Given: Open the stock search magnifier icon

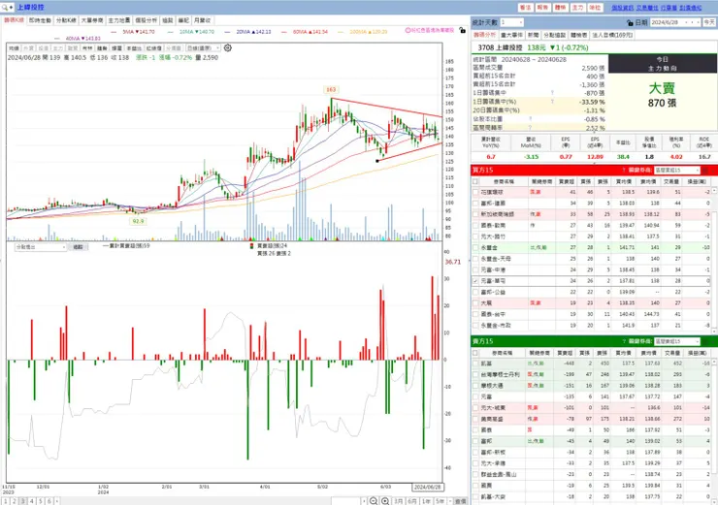Looking at the screenshot, I should pyautogui.click(x=5, y=8).
